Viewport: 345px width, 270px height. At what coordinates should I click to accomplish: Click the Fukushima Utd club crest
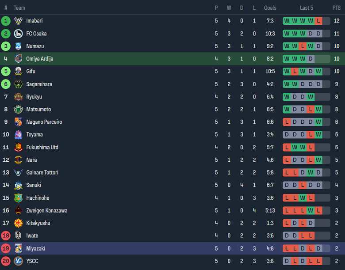tap(18, 147)
